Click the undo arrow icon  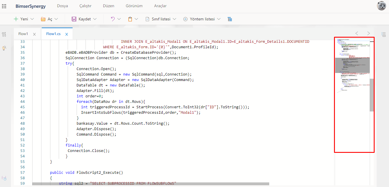tap(113, 19)
